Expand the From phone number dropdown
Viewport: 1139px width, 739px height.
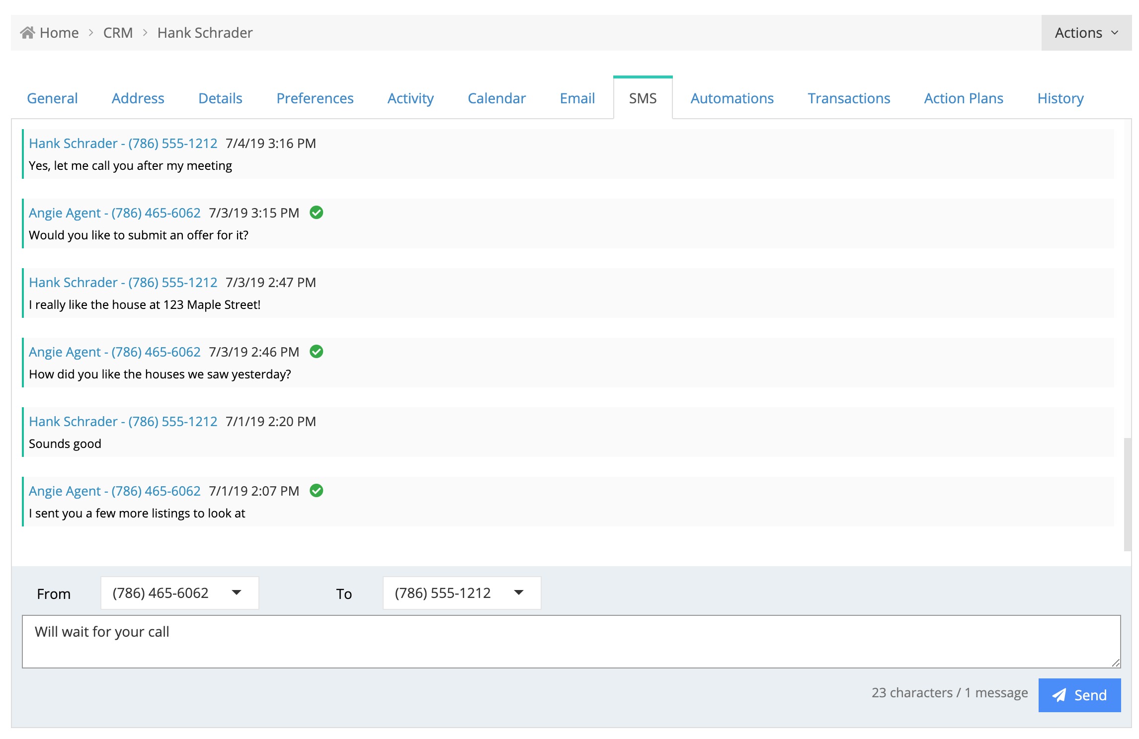179,592
